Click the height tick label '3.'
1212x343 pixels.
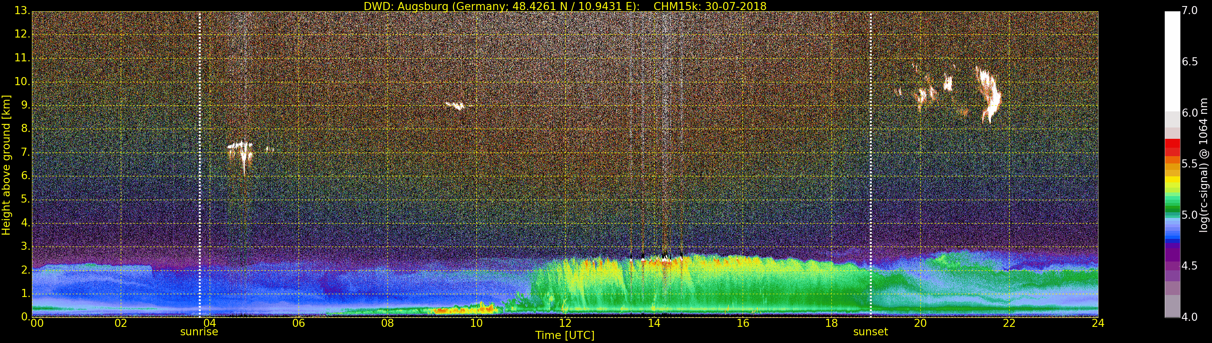pos(25,246)
